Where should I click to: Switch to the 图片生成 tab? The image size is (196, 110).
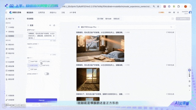pyautogui.click(x=108, y=19)
